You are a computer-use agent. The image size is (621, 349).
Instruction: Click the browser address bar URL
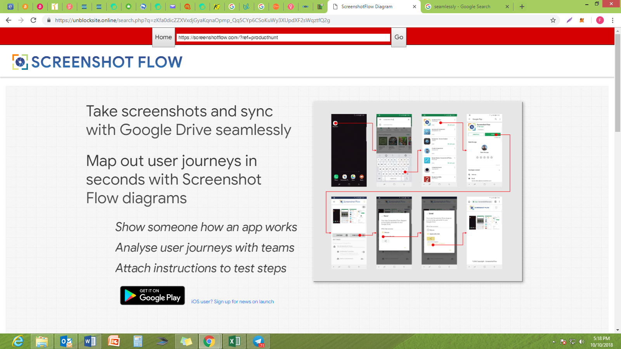[x=193, y=20]
